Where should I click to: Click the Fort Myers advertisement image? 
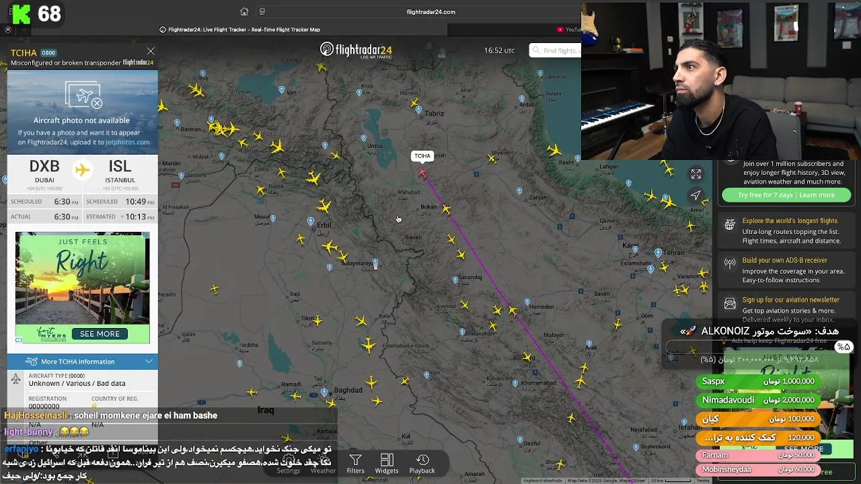click(x=83, y=288)
